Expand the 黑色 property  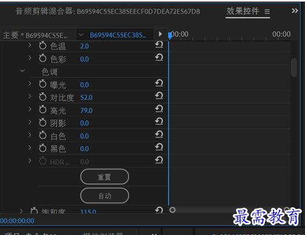tap(30, 148)
